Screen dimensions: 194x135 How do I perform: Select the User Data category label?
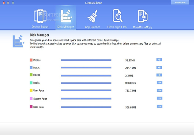point(38,107)
